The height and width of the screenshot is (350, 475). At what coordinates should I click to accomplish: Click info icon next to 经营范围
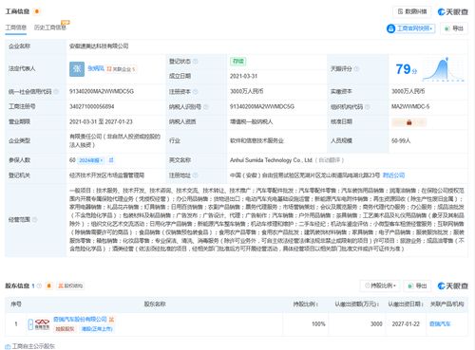pyautogui.click(x=34, y=219)
